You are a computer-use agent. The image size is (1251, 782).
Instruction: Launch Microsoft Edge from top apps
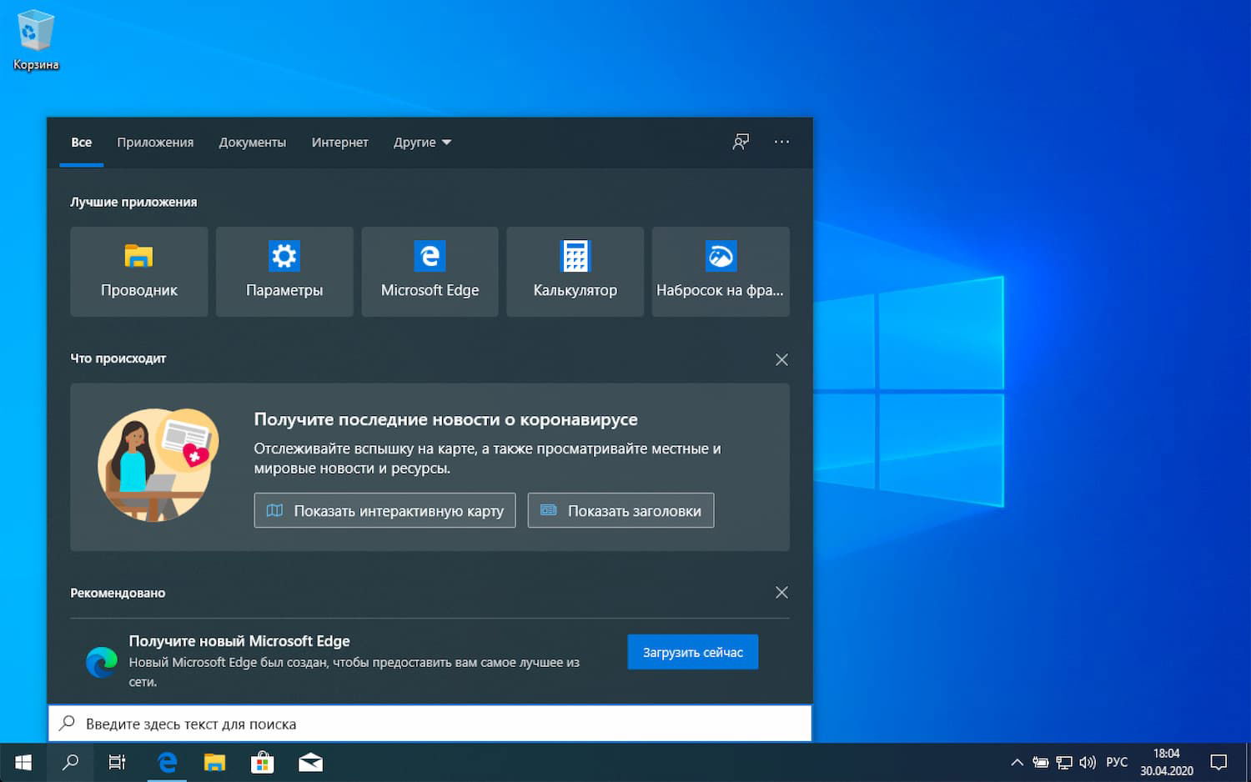pos(429,271)
